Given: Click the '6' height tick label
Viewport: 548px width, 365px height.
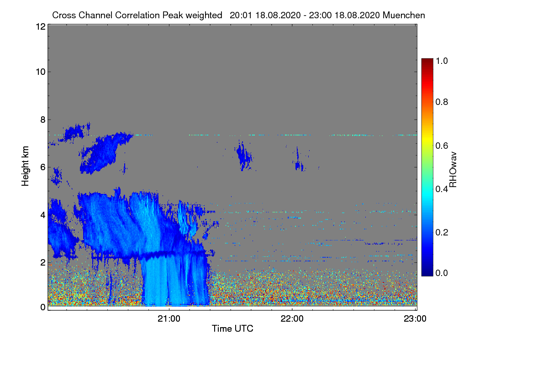Looking at the screenshot, I should coord(42,167).
